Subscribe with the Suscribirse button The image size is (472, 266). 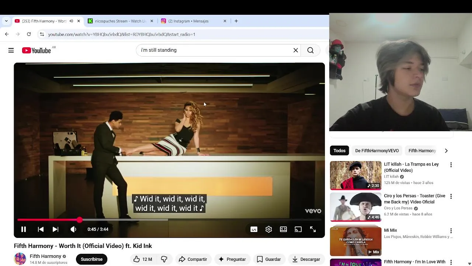[91, 259]
